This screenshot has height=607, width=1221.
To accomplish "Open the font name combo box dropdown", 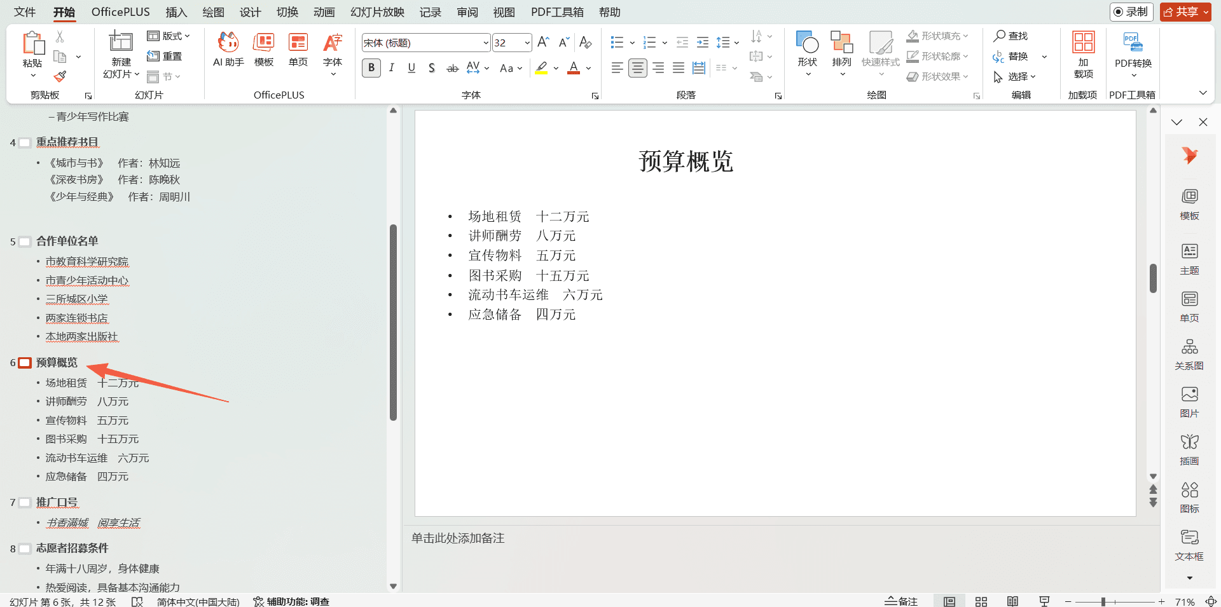I will 486,43.
